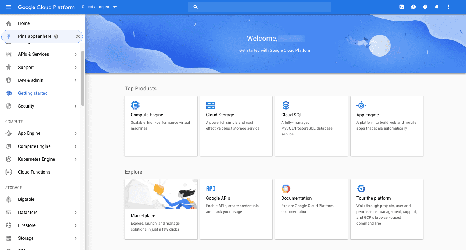
Task: Click 'Get started with Google Cloud Platform' text
Action: (275, 50)
